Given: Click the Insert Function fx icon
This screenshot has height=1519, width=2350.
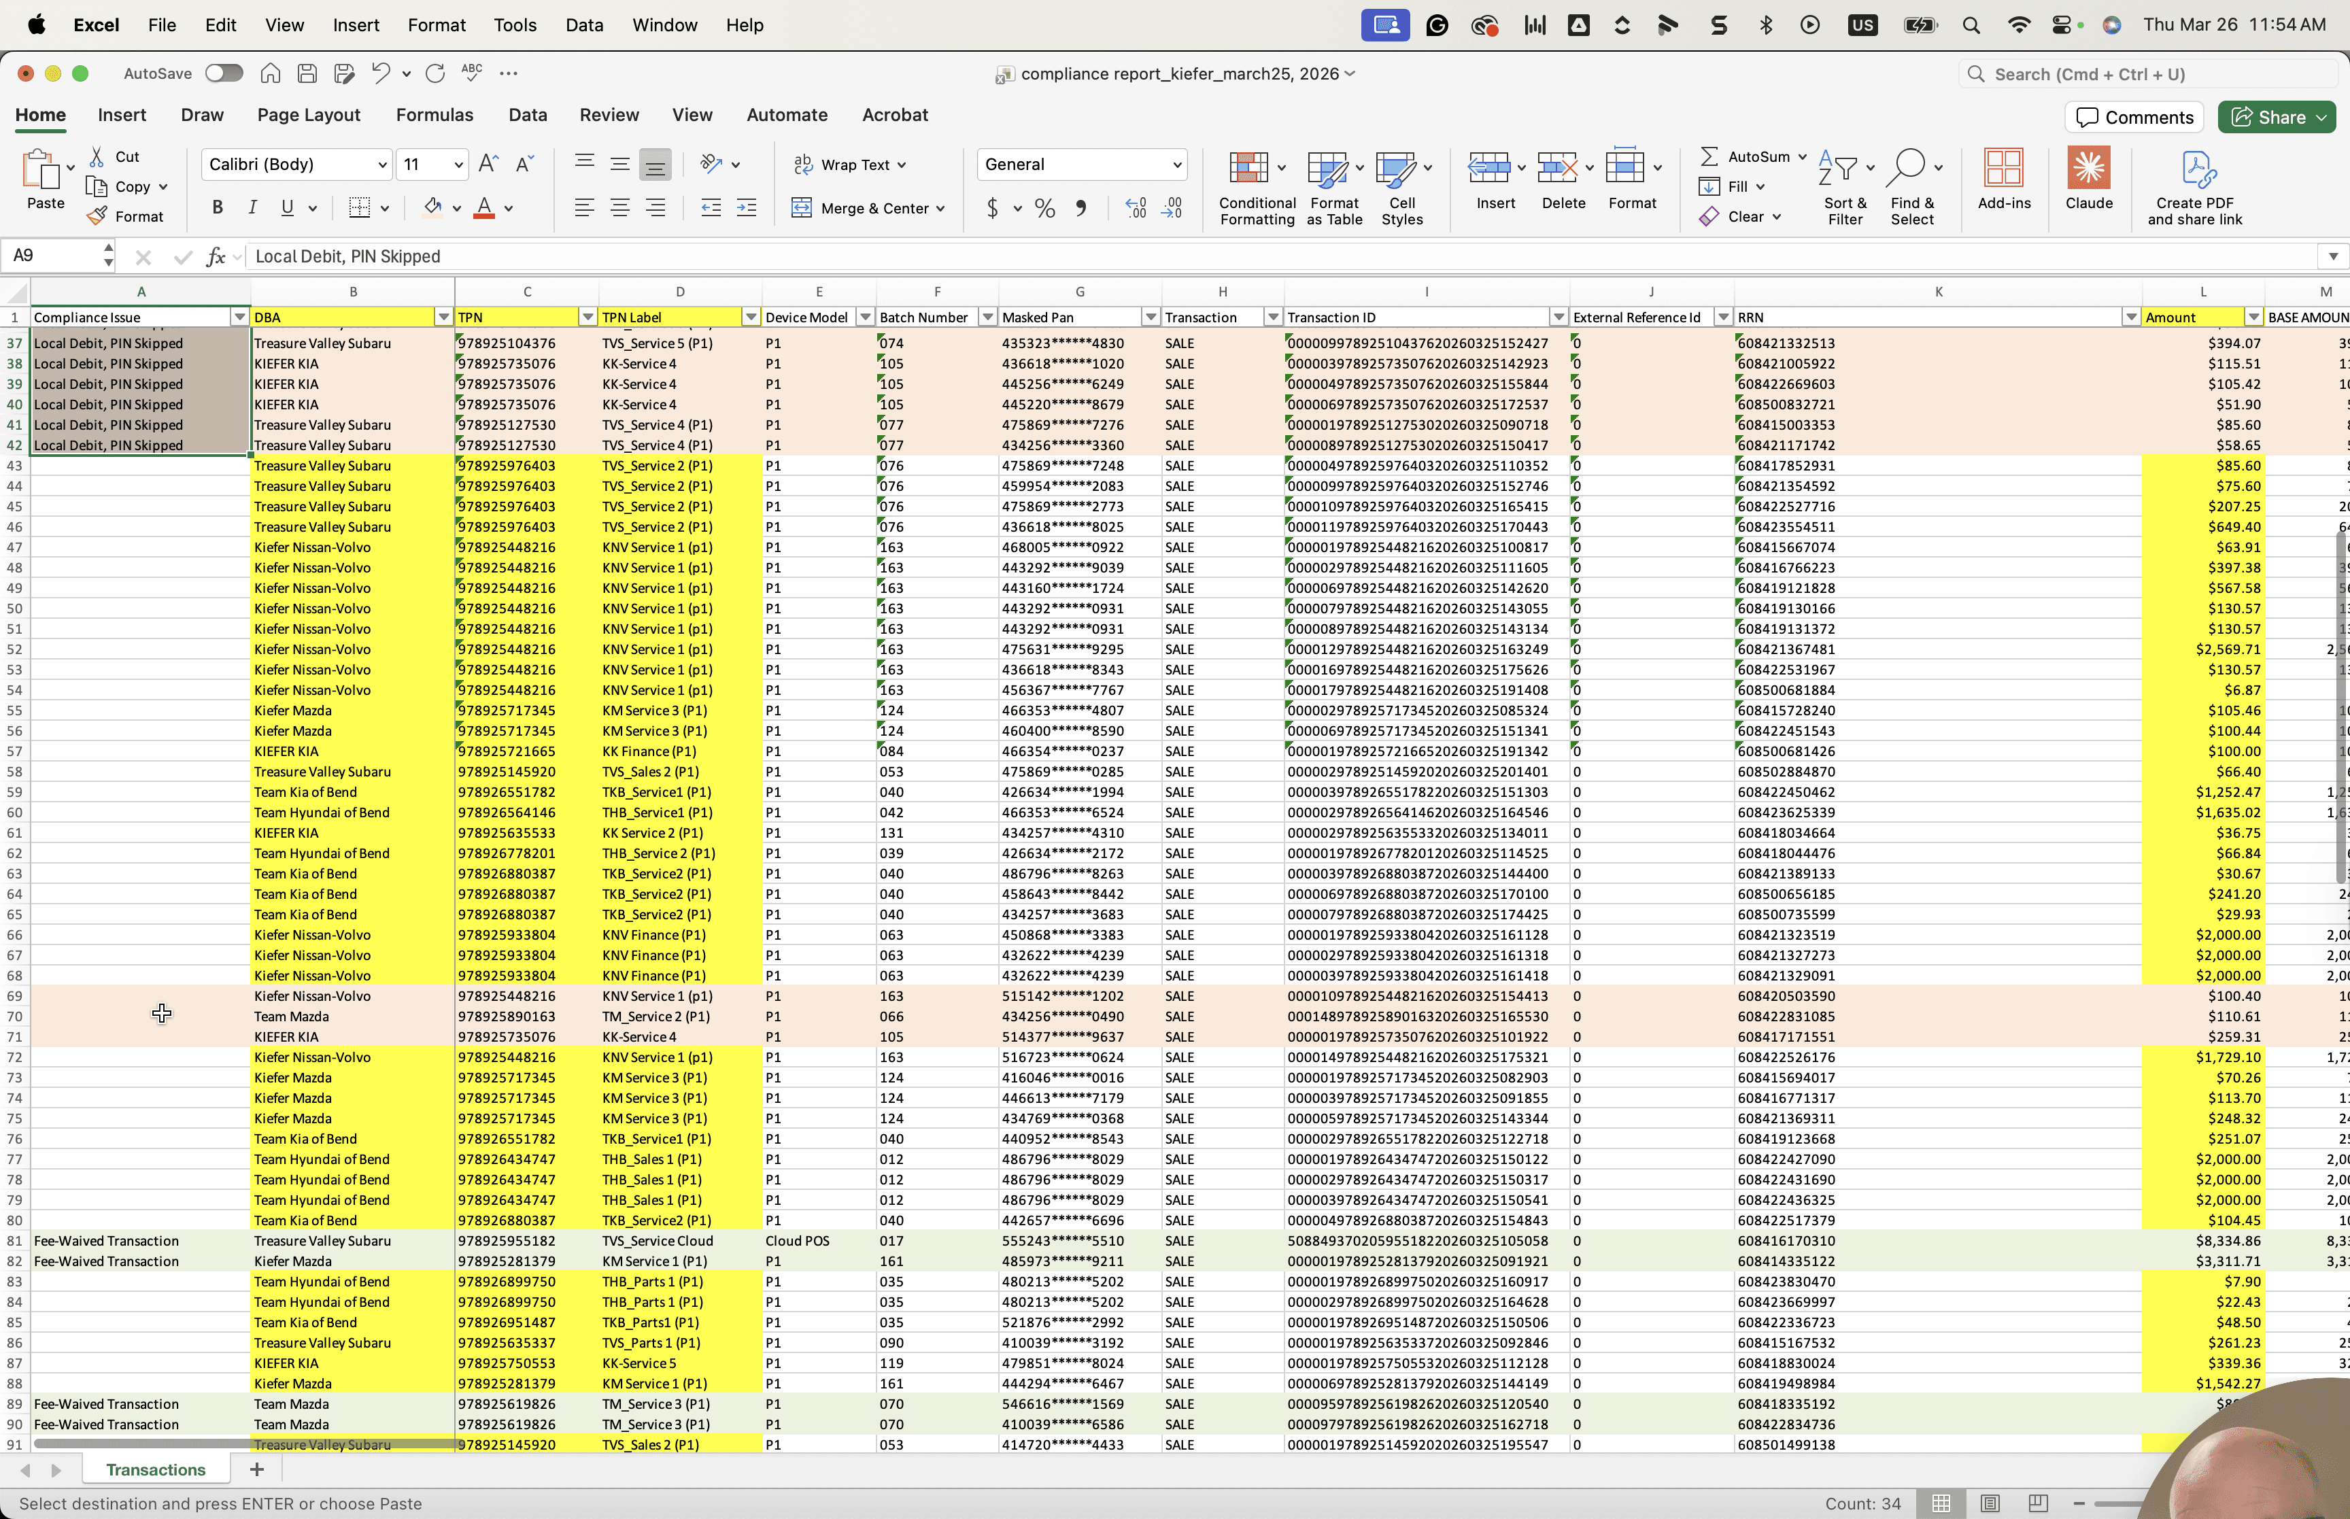Looking at the screenshot, I should (x=215, y=256).
